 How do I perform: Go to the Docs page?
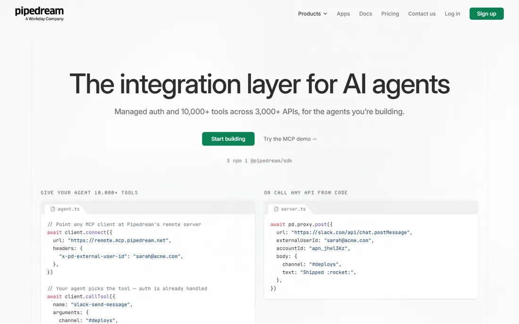(365, 14)
